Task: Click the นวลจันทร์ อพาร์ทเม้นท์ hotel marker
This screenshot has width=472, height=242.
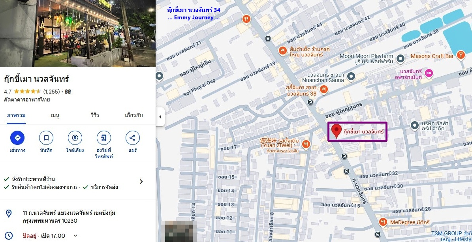Action: [429, 72]
